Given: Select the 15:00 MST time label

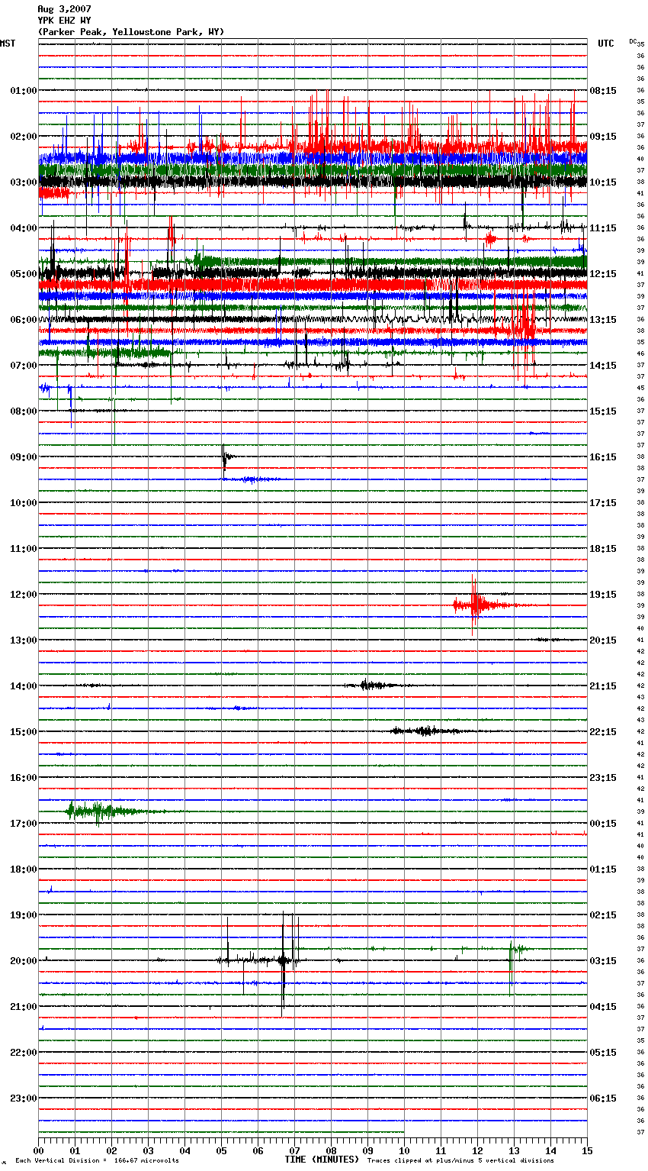Looking at the screenshot, I should click(24, 731).
